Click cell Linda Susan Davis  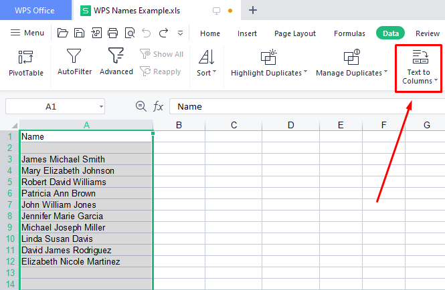[x=86, y=239]
